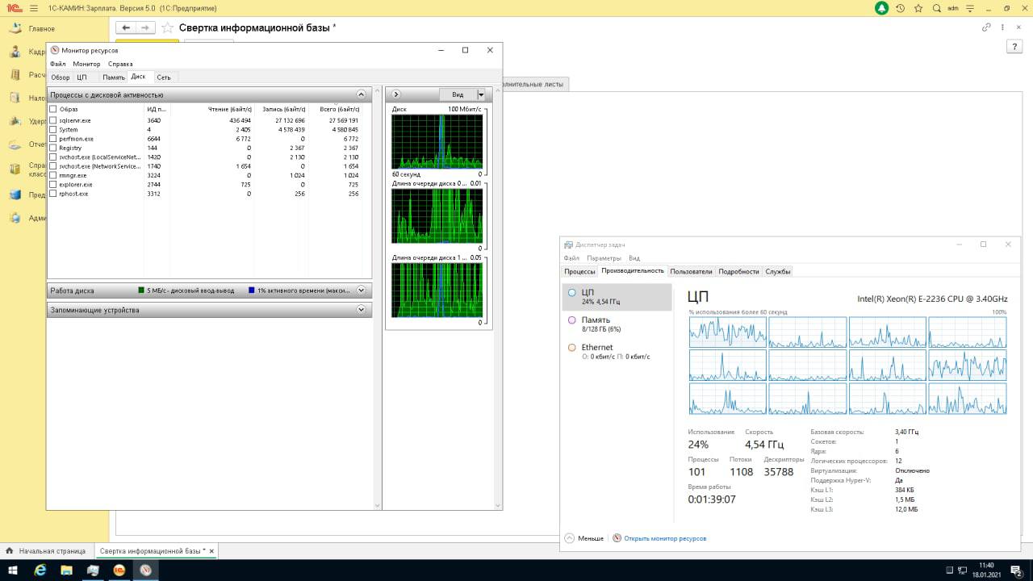Tick the rphost.exe checkbox

coord(53,194)
